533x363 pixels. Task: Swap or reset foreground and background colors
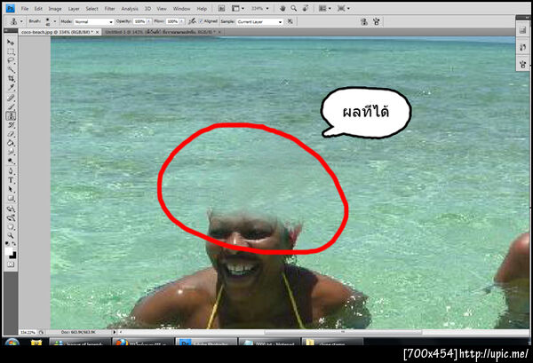[11, 243]
